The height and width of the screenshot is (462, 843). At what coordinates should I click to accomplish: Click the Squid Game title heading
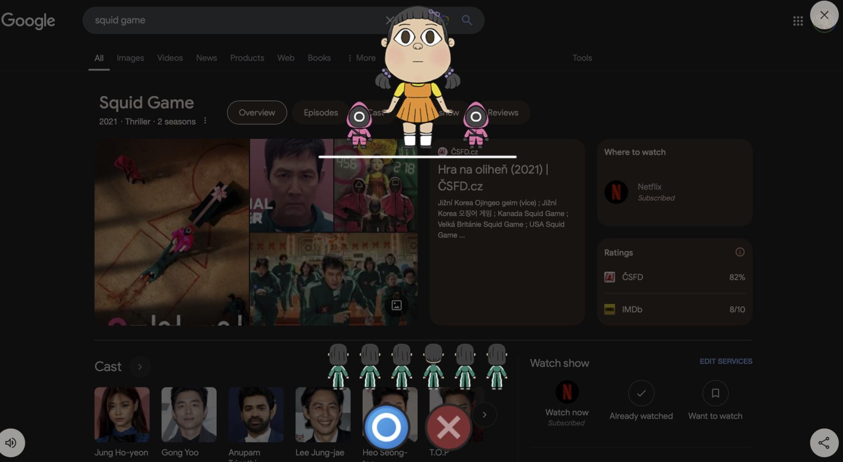[x=146, y=102]
